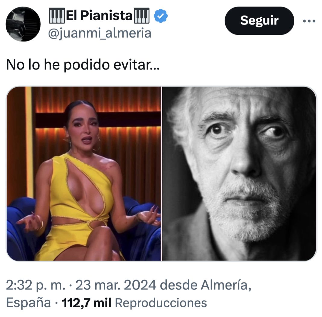The width and height of the screenshot is (322, 317).
Task: Click the blue verified checkmark badge
Action: [161, 16]
